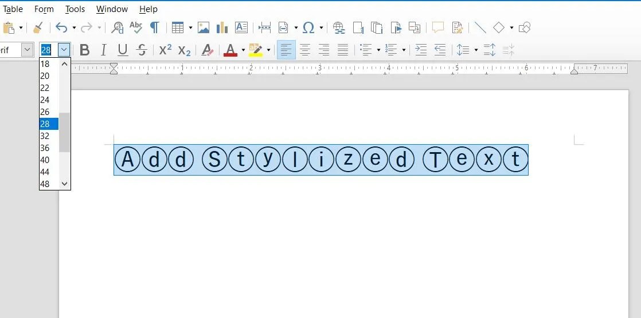The width and height of the screenshot is (641, 318).
Task: Increase paragraph spacing
Action: tap(489, 50)
